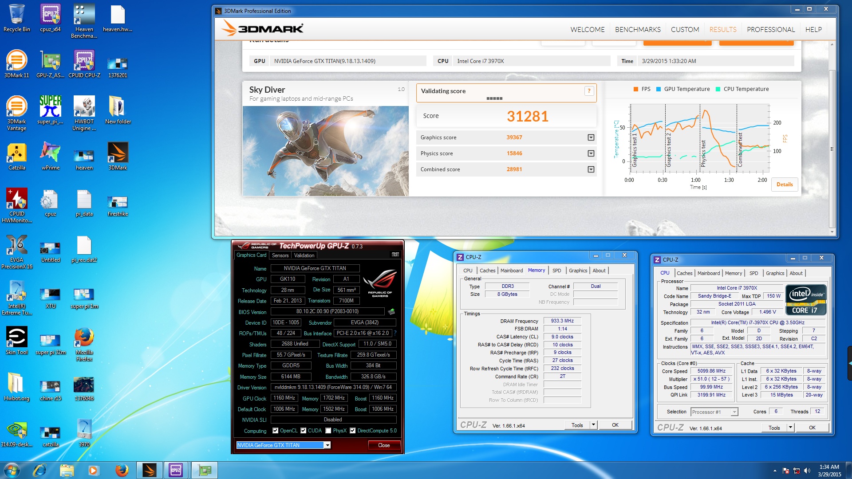Open the HWBOT Unigine desktop icon
Screen dimensions: 852x479
84,114
